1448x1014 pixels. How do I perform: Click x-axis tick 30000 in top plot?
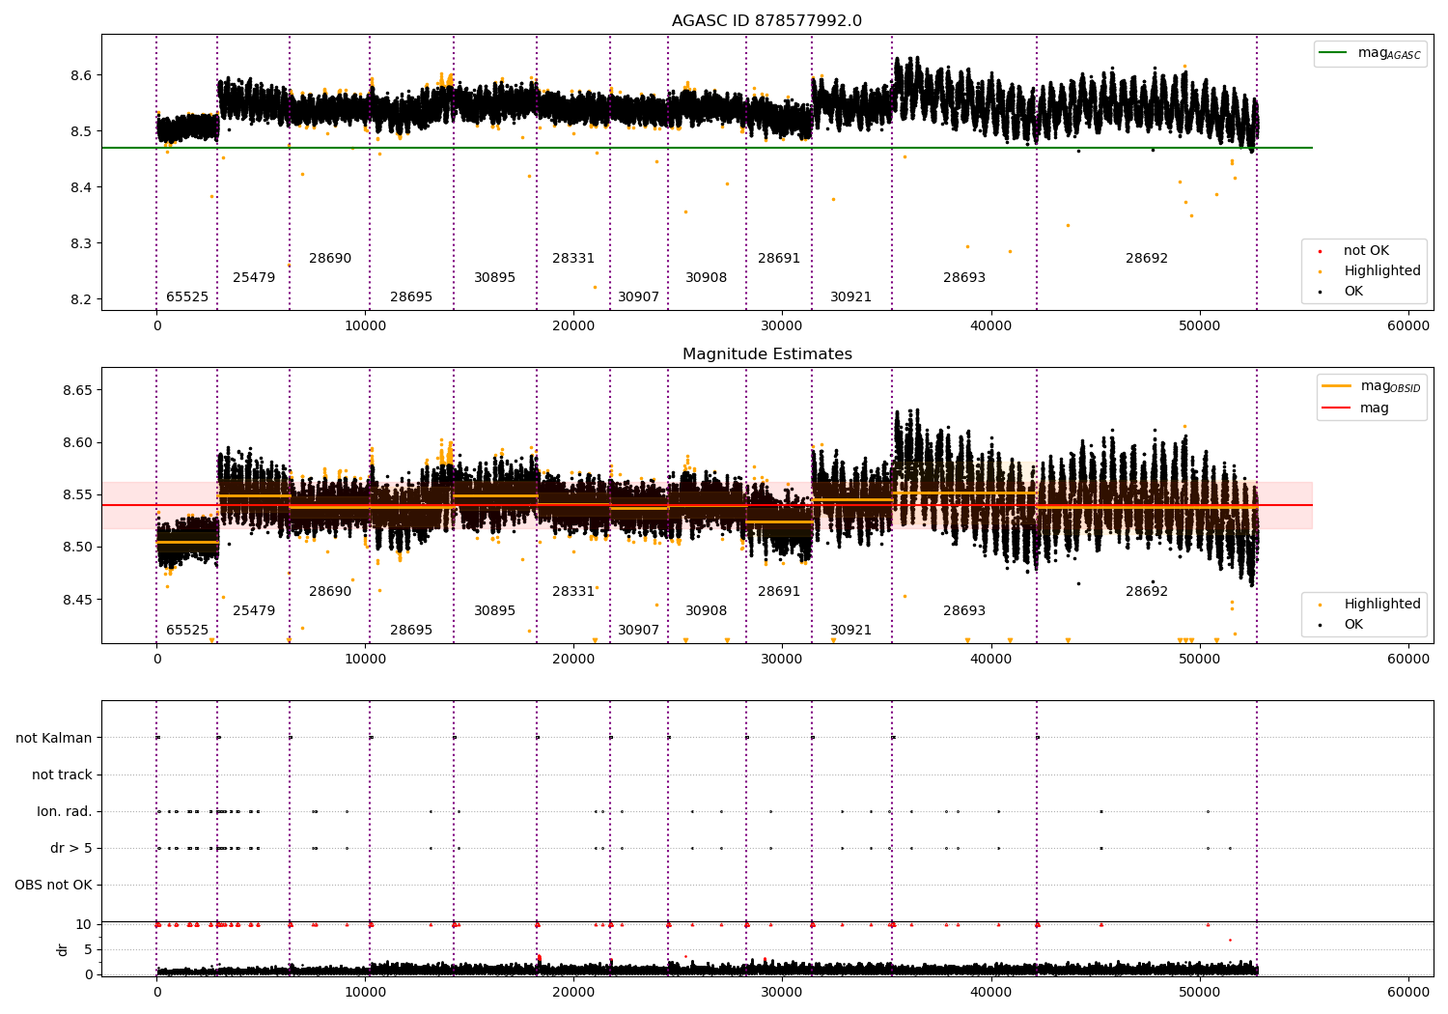(x=782, y=326)
